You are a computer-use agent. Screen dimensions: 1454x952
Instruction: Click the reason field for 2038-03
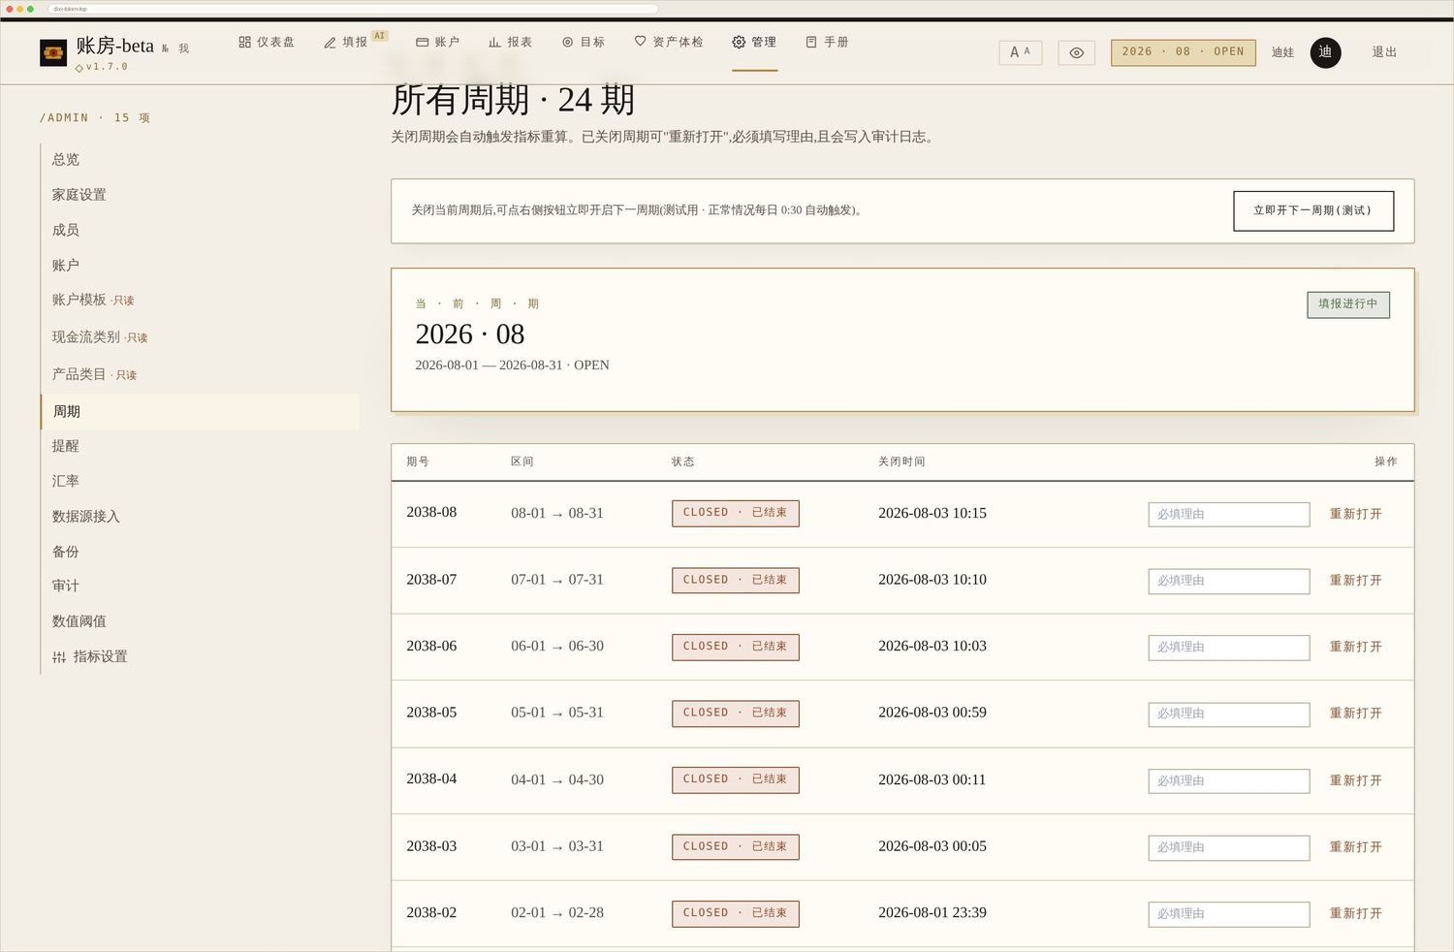click(1229, 847)
